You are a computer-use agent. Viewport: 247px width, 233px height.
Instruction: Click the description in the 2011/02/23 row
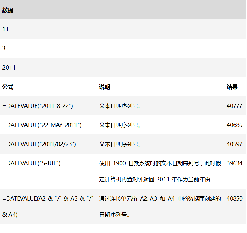pos(120,144)
